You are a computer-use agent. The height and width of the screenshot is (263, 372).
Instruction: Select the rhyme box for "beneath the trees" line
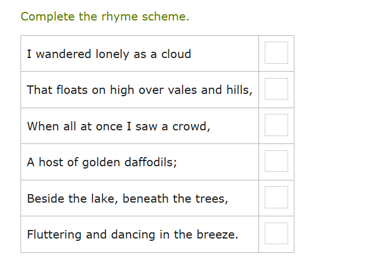[276, 198]
